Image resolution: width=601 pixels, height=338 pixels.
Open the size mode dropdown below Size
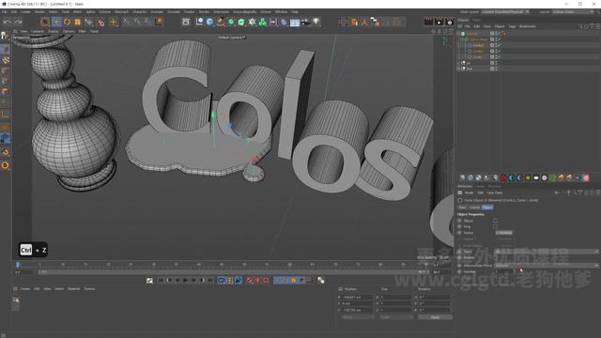coord(396,317)
